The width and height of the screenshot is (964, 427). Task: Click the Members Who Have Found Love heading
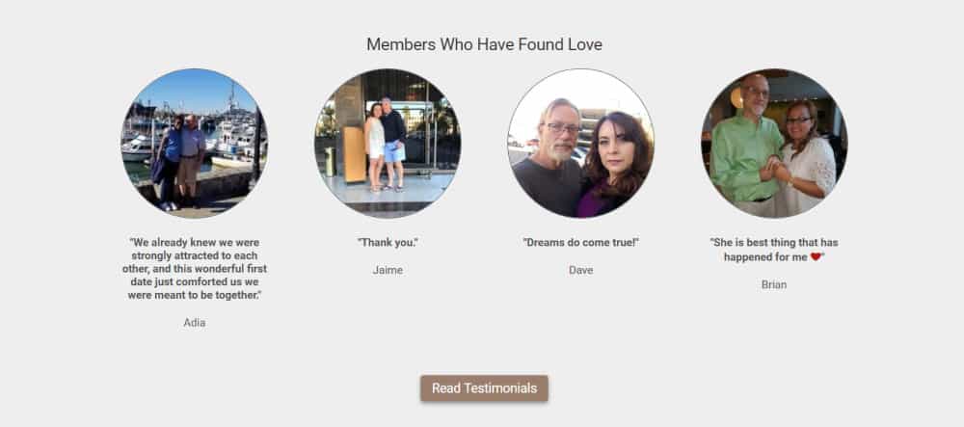pos(484,44)
